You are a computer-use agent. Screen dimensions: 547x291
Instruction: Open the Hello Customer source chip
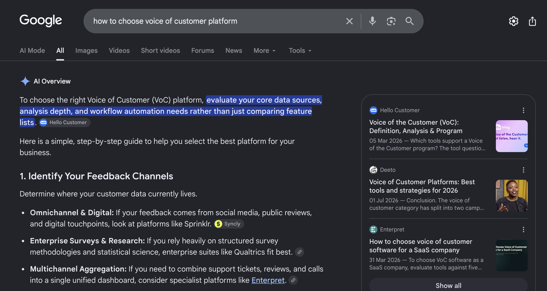(x=64, y=122)
